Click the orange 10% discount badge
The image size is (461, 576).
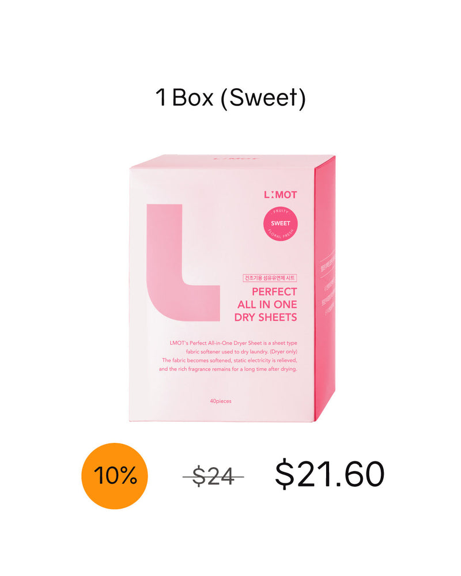[x=115, y=476]
